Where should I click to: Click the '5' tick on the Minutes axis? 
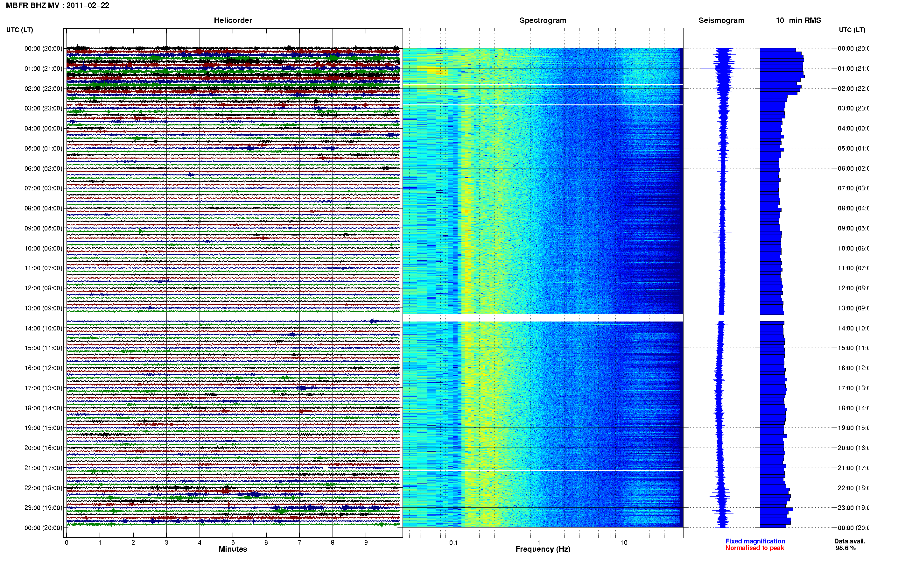233,542
